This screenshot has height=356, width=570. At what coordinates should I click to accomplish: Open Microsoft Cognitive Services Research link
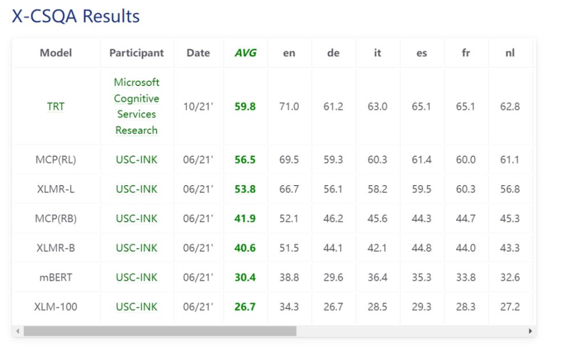[x=136, y=107]
